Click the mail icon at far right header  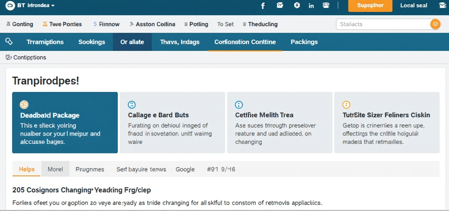[442, 5]
